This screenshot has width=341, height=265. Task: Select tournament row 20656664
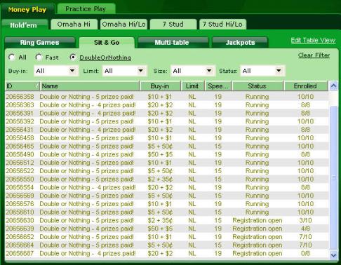[166, 245]
